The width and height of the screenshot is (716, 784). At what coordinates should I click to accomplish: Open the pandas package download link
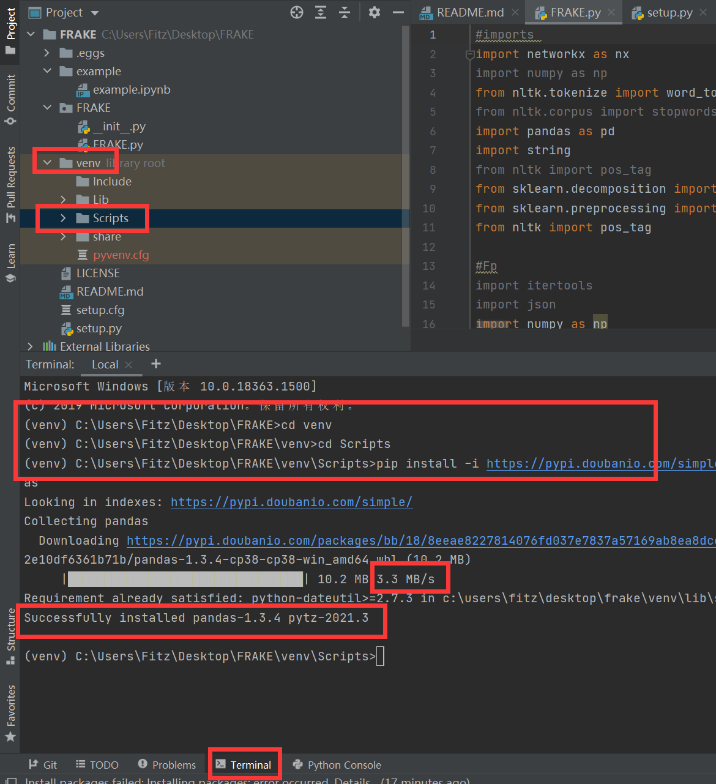(x=420, y=540)
